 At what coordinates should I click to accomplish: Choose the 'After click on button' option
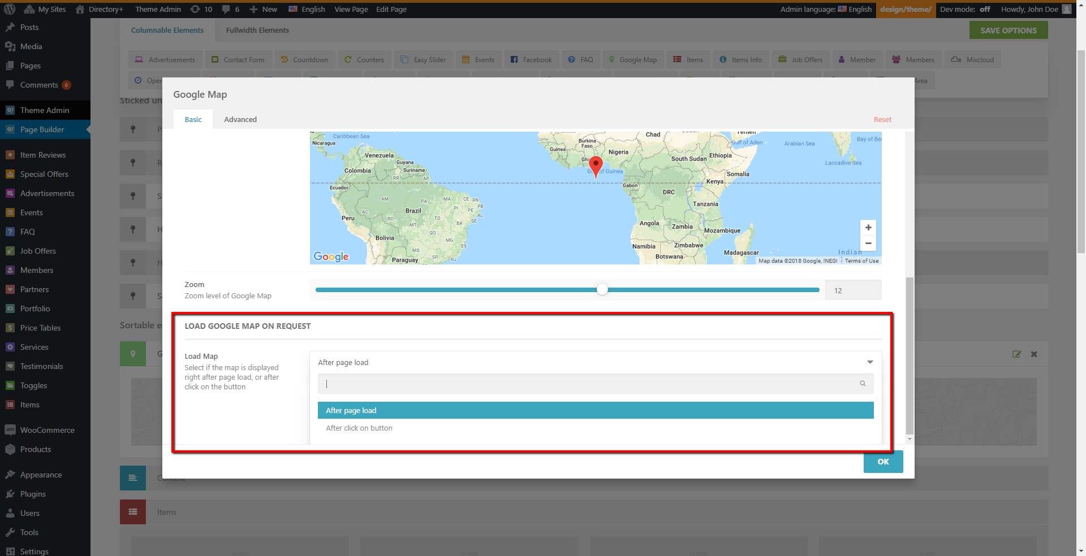pos(596,428)
